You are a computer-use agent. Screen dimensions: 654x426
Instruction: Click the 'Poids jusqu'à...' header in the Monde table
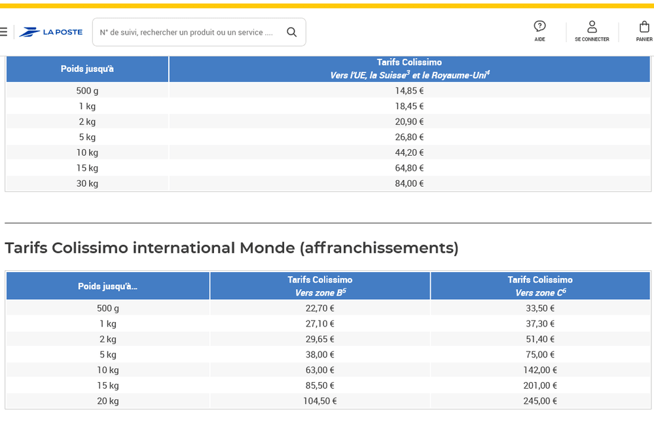(x=107, y=286)
